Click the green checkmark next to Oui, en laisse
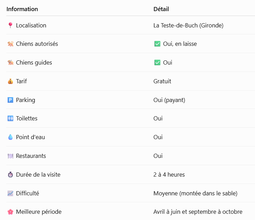Viewport: 255px width, 220px height. pyautogui.click(x=157, y=44)
